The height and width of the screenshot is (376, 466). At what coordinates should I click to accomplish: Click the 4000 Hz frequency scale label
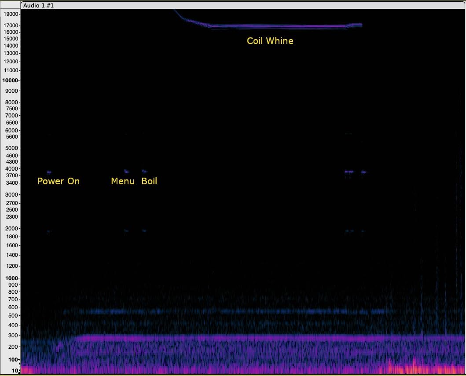[x=11, y=169]
